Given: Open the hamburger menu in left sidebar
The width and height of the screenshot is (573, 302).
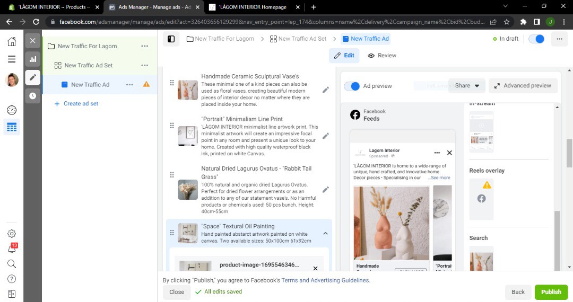Looking at the screenshot, I should [12, 59].
